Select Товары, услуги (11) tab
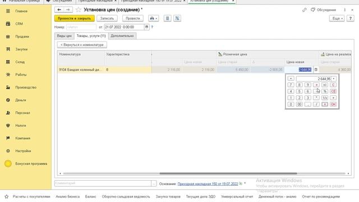Viewport: 359px width, 202px height. [x=91, y=36]
